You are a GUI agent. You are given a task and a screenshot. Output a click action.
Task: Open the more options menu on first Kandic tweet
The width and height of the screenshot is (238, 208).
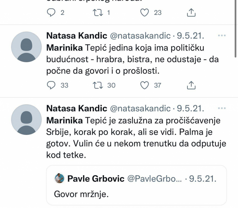tap(222, 35)
